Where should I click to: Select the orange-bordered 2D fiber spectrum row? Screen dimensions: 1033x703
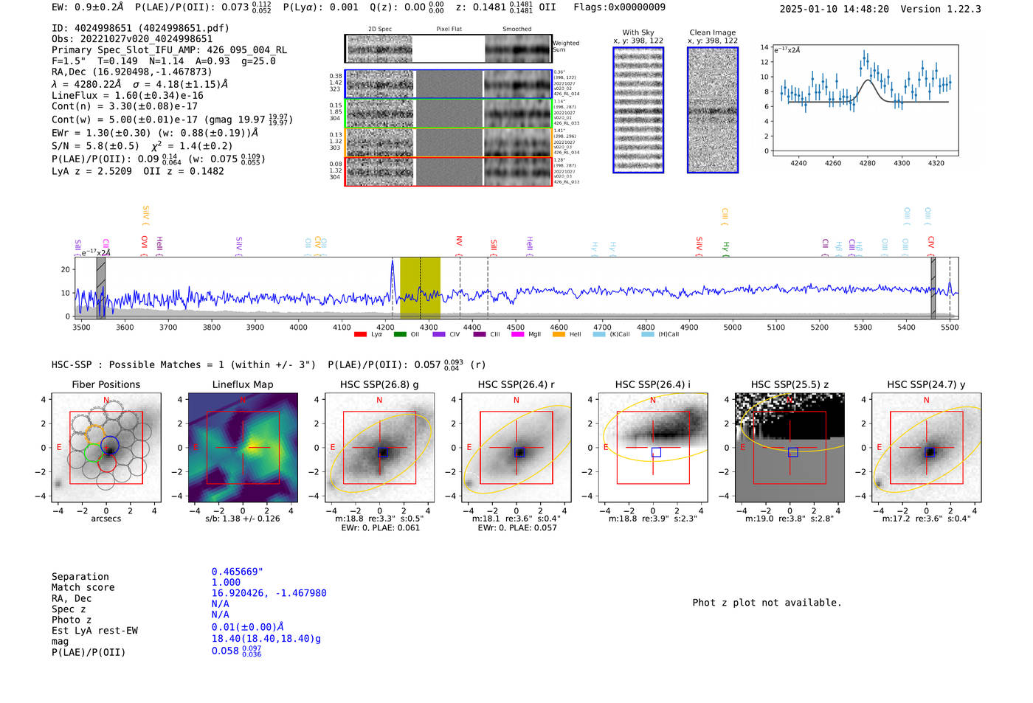pos(449,142)
